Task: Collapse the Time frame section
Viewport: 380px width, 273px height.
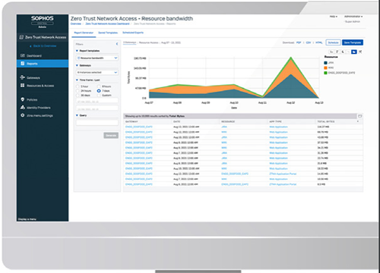Action: coord(77,80)
